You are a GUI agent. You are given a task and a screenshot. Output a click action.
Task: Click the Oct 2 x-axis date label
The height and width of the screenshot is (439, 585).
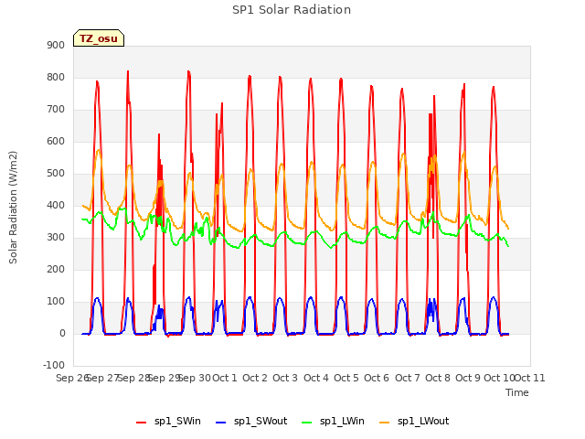255,378
